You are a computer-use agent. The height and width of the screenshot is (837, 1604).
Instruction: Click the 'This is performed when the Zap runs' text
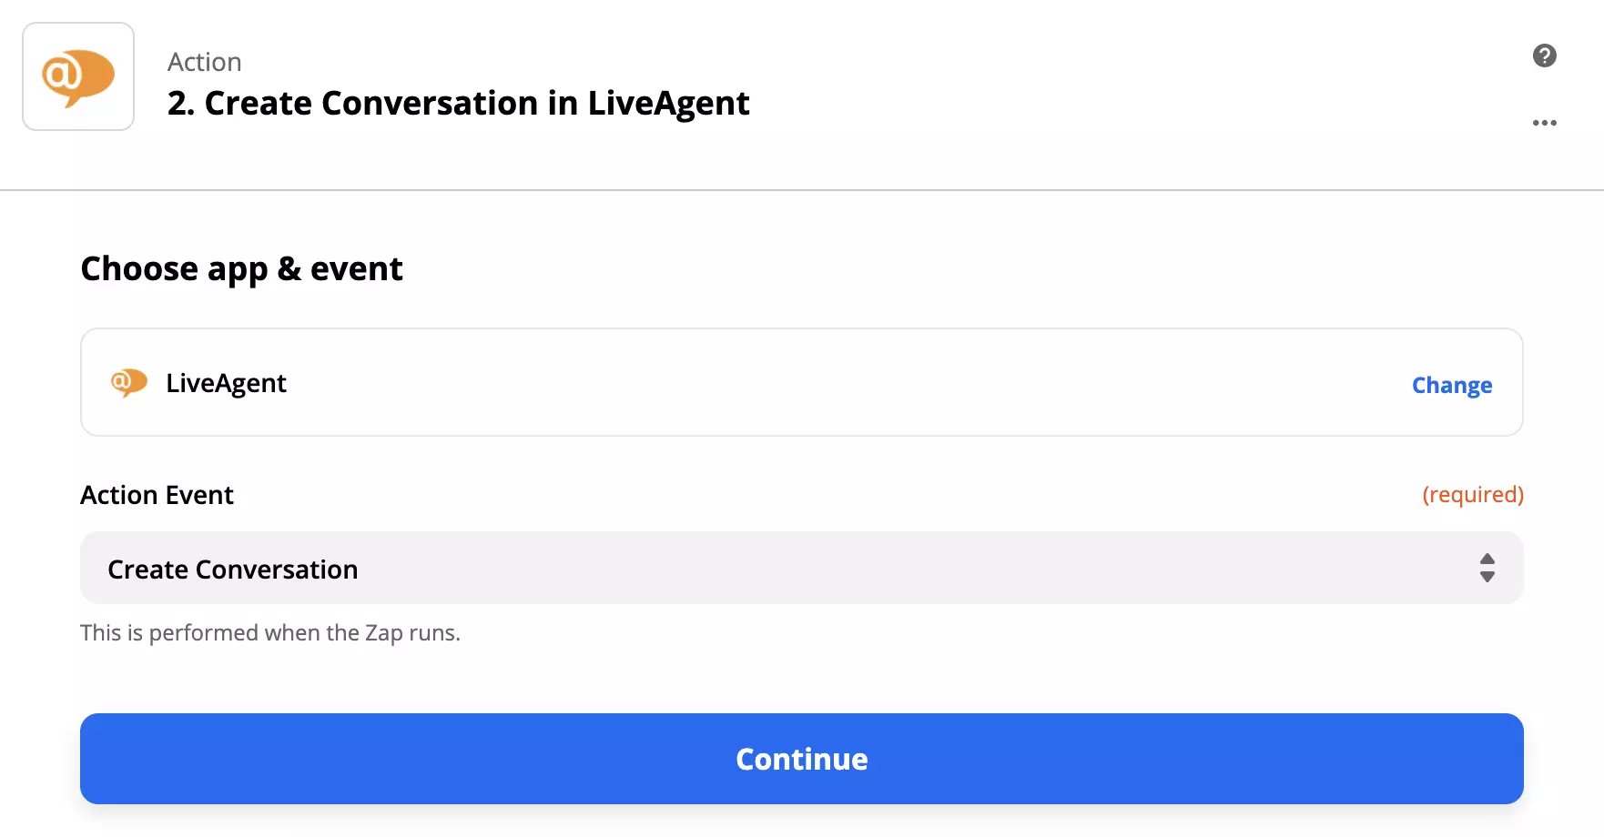click(x=270, y=631)
